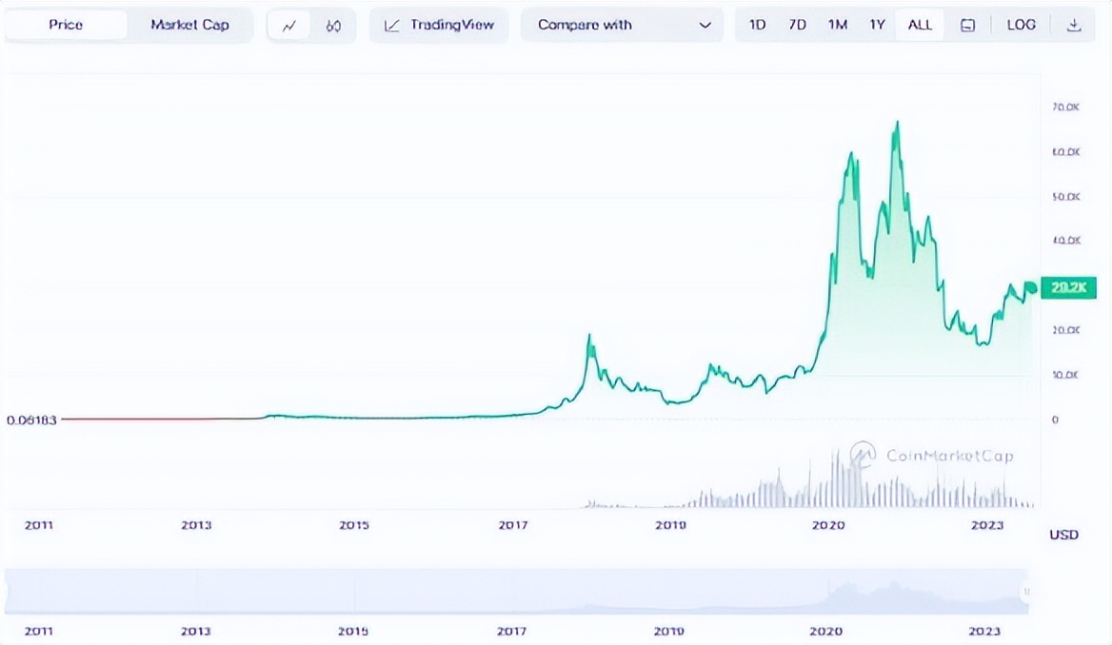Viewport: 1112px width, 645px height.
Task: Switch to candlestick chart view
Action: [x=333, y=26]
